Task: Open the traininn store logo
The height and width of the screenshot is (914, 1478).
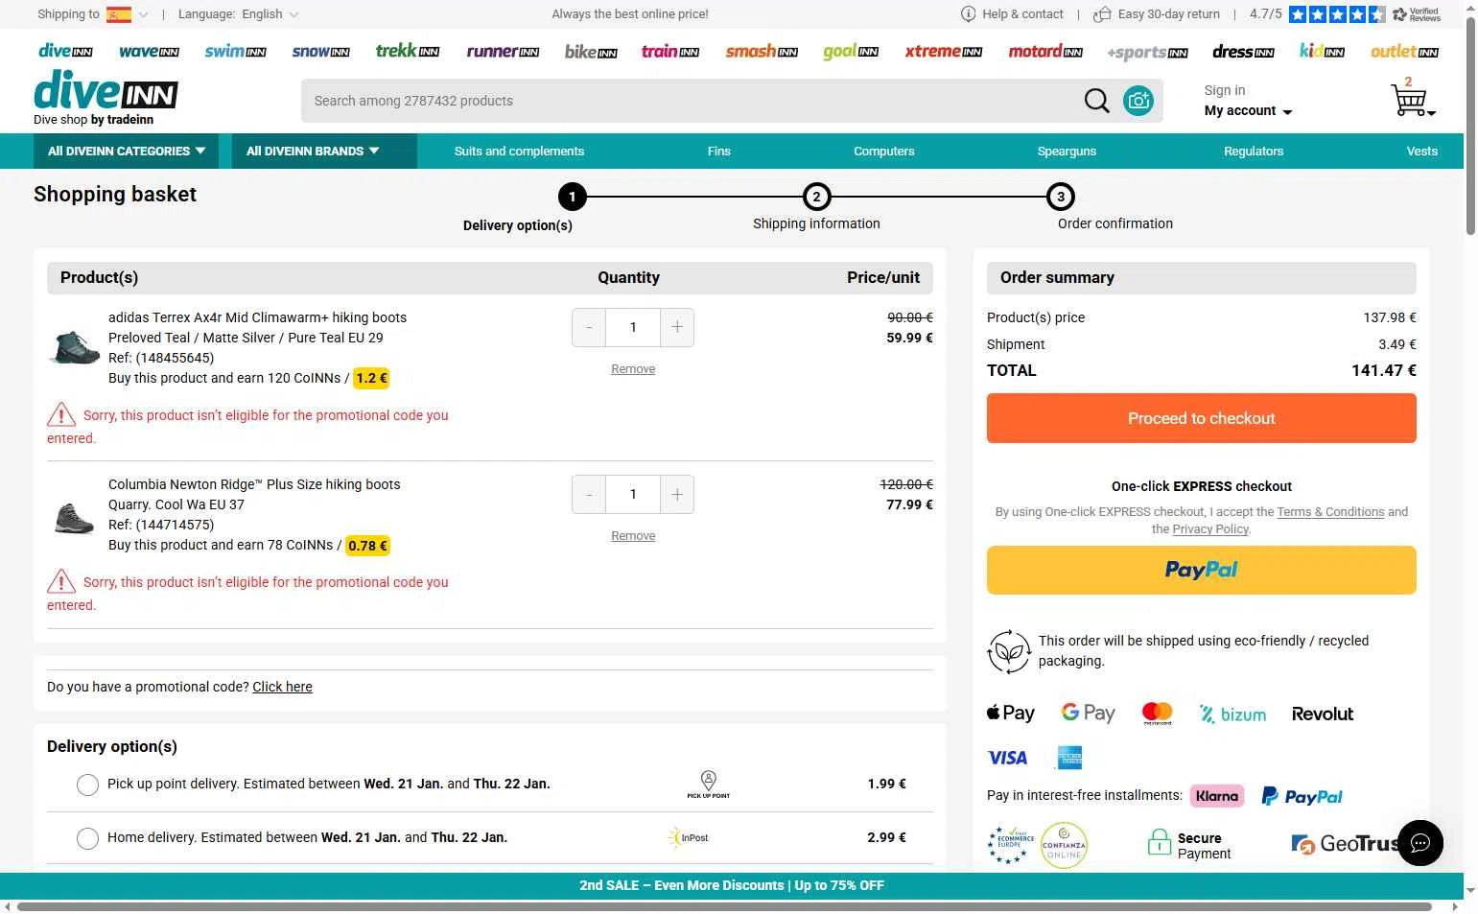Action: [x=670, y=51]
